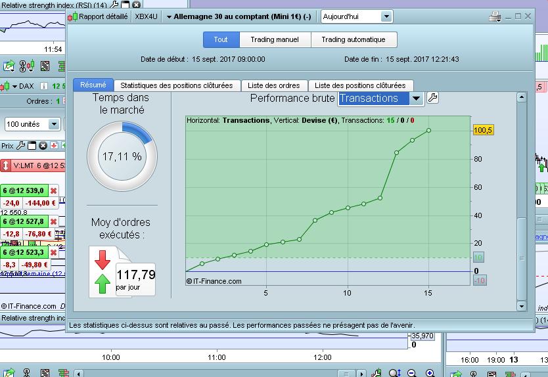
Task: Click the -49,80 € loss value
Action: tap(35, 265)
